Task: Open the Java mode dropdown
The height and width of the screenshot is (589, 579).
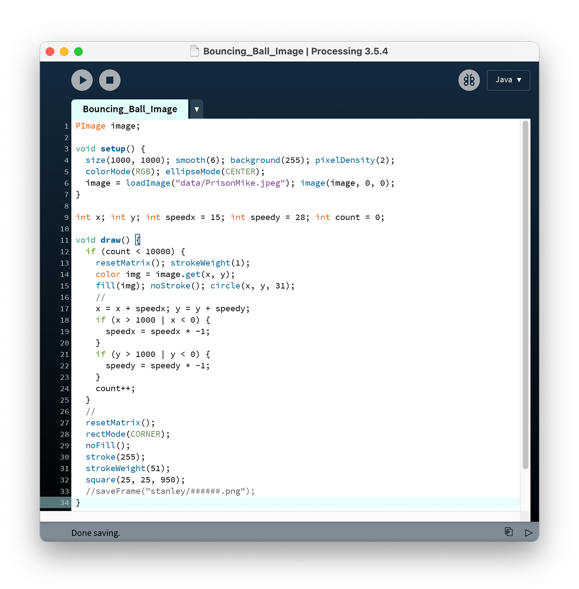Action: [x=508, y=80]
